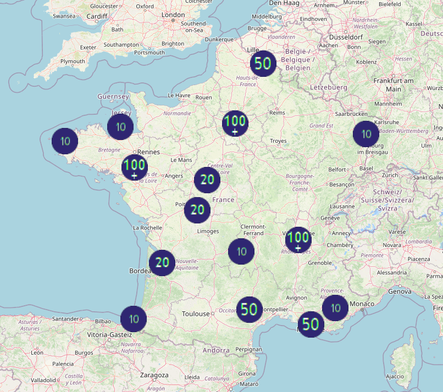Select the 10 cluster marker below Jersey
The image size is (443, 392).
click(120, 127)
